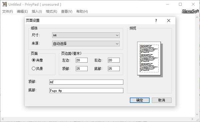Screen dimensions: 200x122
Task: Click the header field containing &f
Action: point(86,82)
